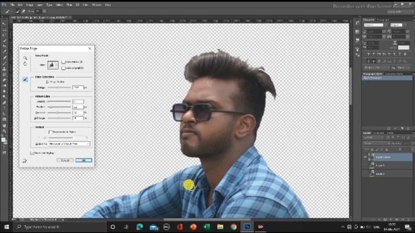Toggle Strikethrough in Character panel

tap(405, 54)
